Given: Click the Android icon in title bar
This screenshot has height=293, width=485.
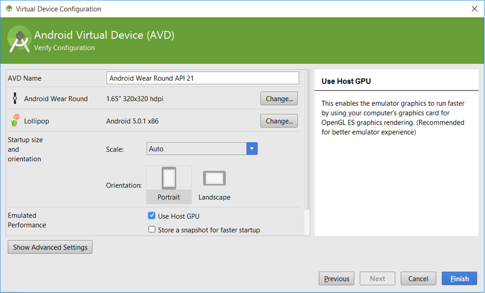Looking at the screenshot, I should [x=9, y=9].
